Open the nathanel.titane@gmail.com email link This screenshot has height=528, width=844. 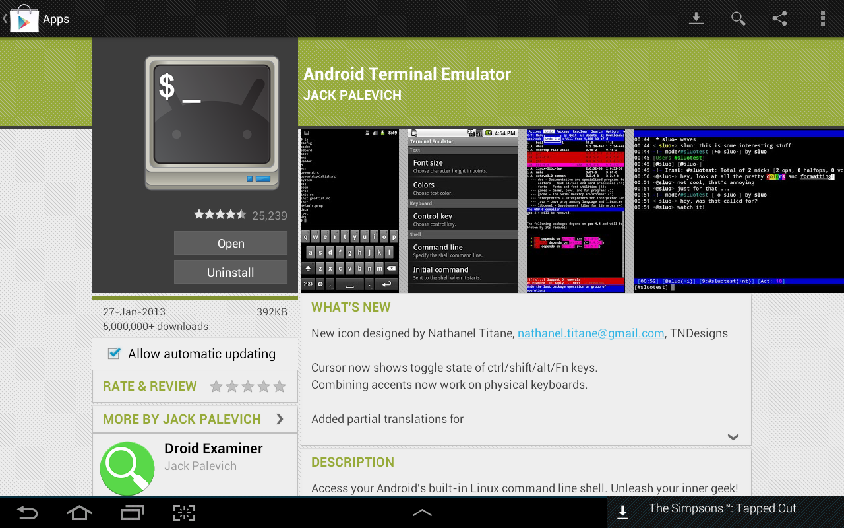tap(591, 333)
